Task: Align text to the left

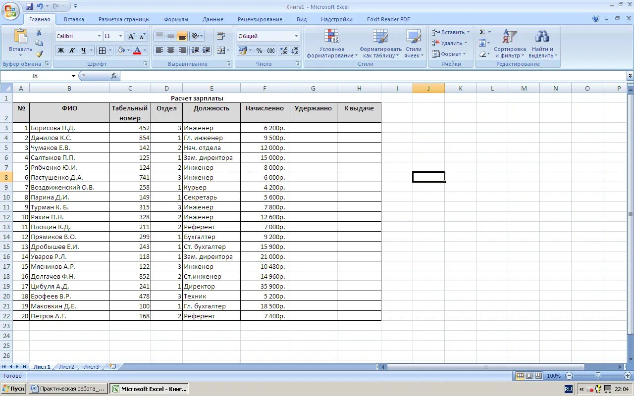Action: [159, 50]
